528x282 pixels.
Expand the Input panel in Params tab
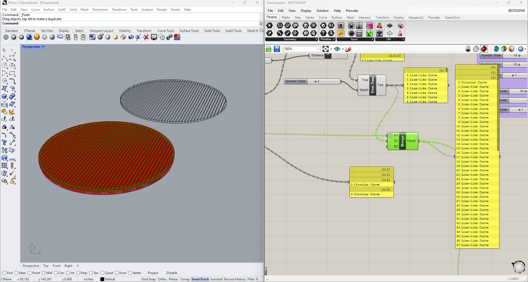372,39
